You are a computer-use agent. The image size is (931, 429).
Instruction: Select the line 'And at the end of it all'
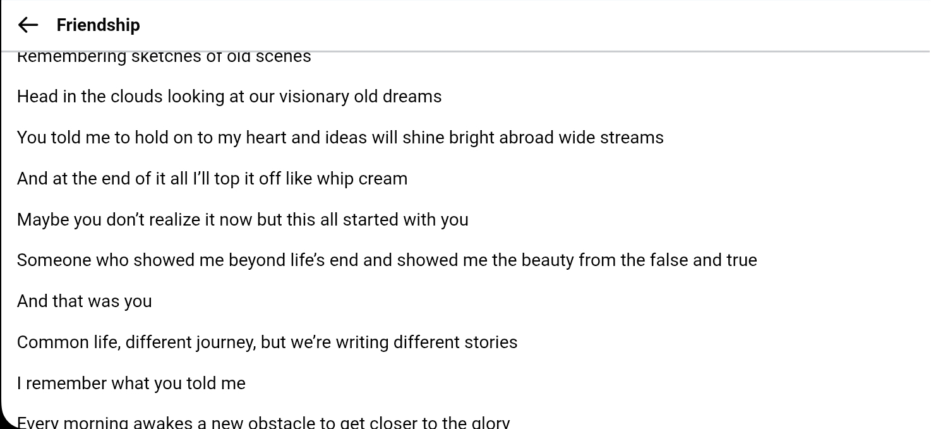click(x=212, y=179)
